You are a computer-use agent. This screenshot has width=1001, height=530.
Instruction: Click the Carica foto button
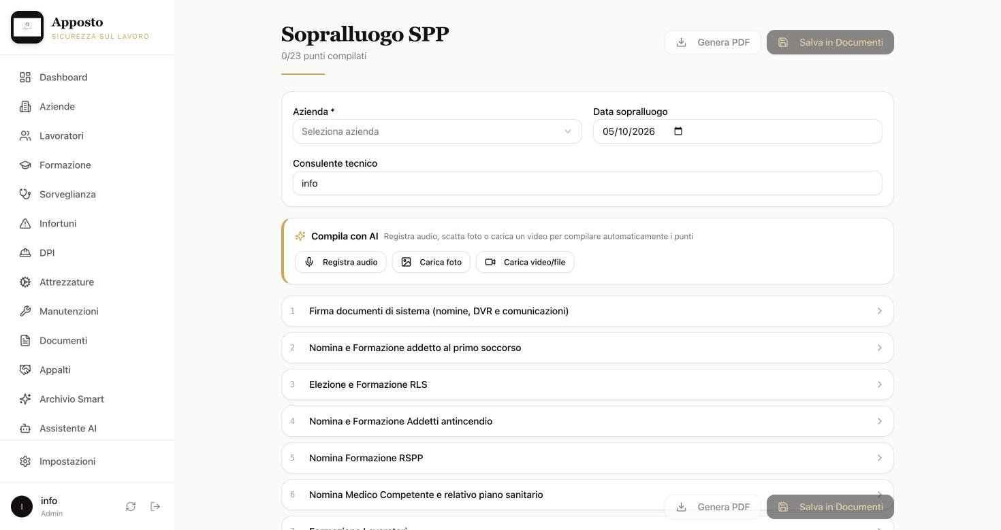[431, 262]
